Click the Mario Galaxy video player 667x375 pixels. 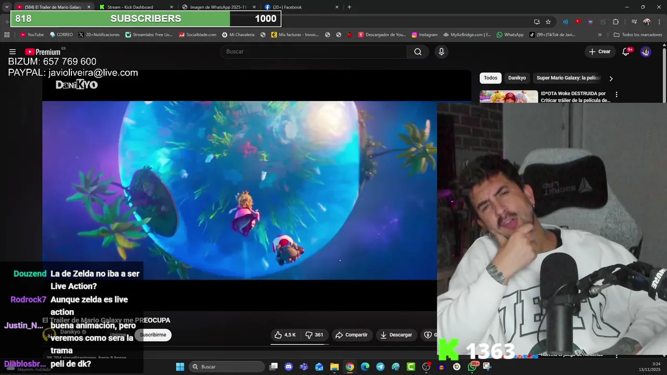[240, 191]
